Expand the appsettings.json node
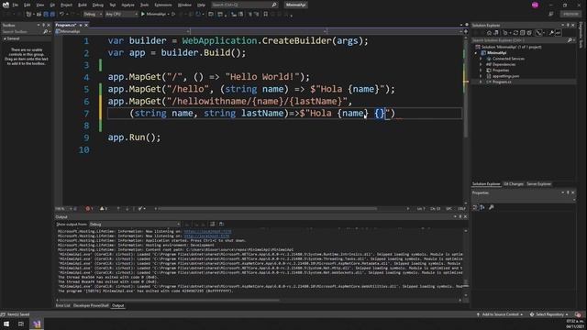The height and width of the screenshot is (330, 587). 481,76
